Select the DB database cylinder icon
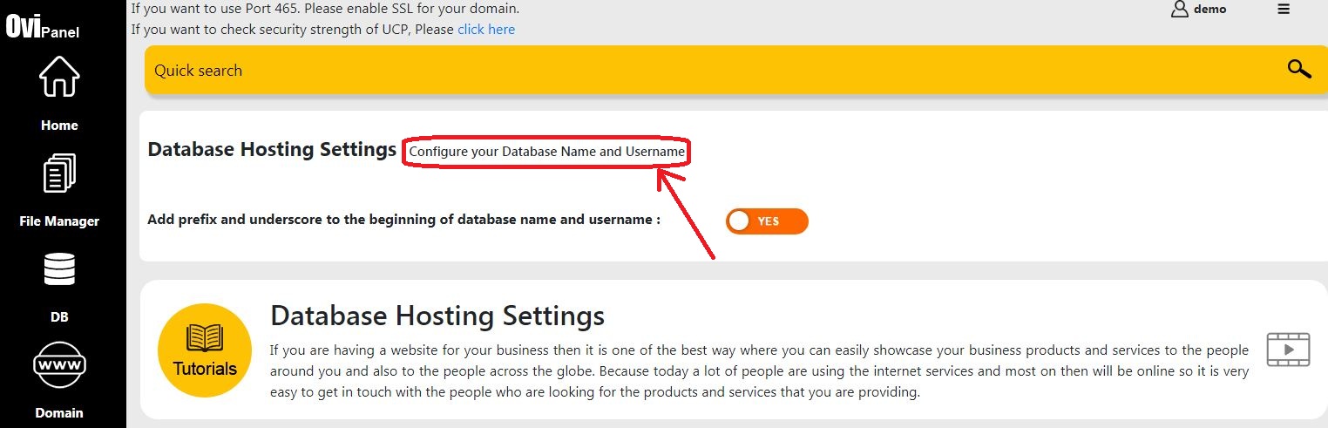Screen dimensions: 1328x428 point(59,269)
